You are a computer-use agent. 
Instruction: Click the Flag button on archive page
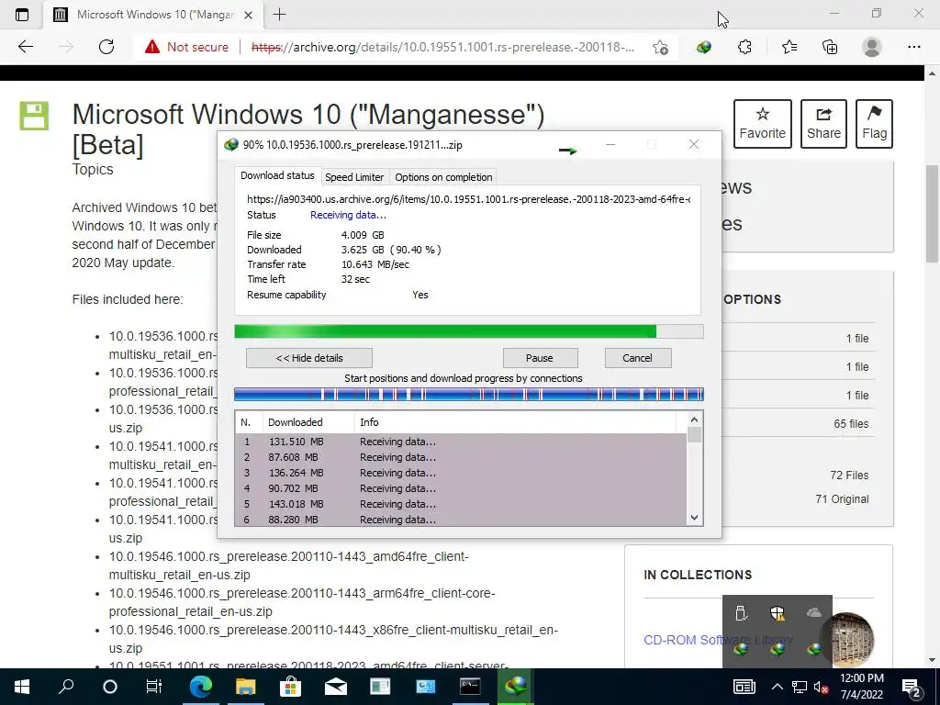point(874,124)
